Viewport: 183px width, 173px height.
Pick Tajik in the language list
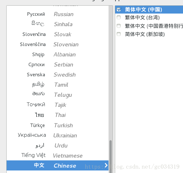pyautogui.click(x=57, y=105)
